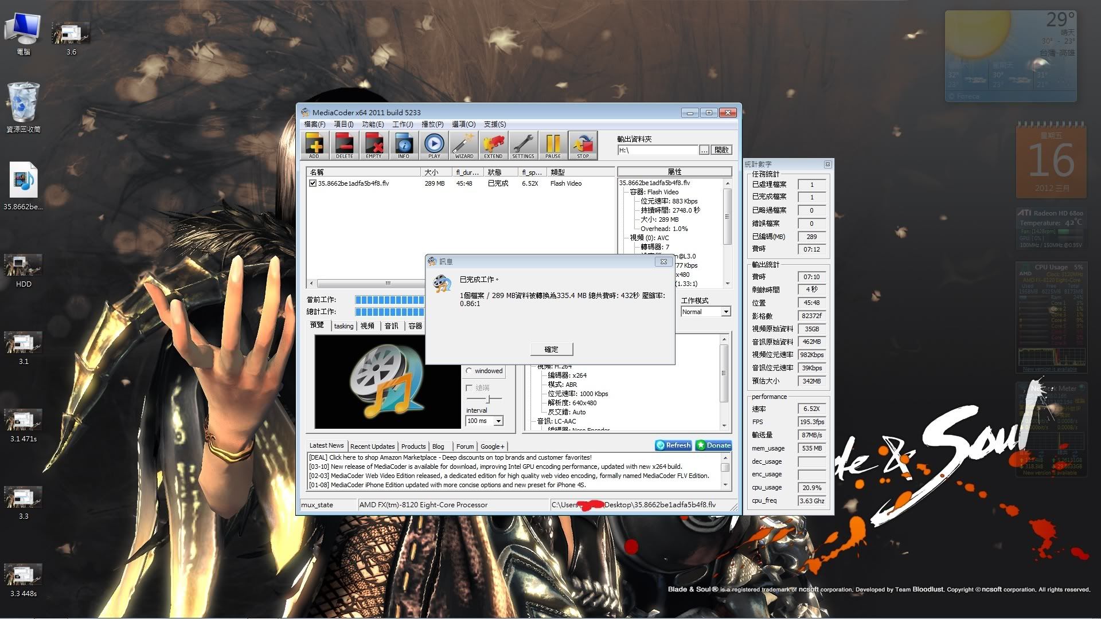Click the PAUSE toolbar icon
The height and width of the screenshot is (619, 1101).
tap(553, 145)
